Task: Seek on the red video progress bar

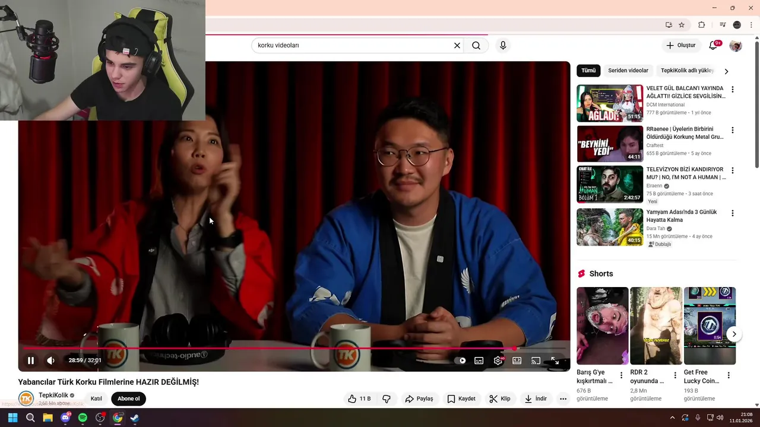Action: pyautogui.click(x=294, y=348)
